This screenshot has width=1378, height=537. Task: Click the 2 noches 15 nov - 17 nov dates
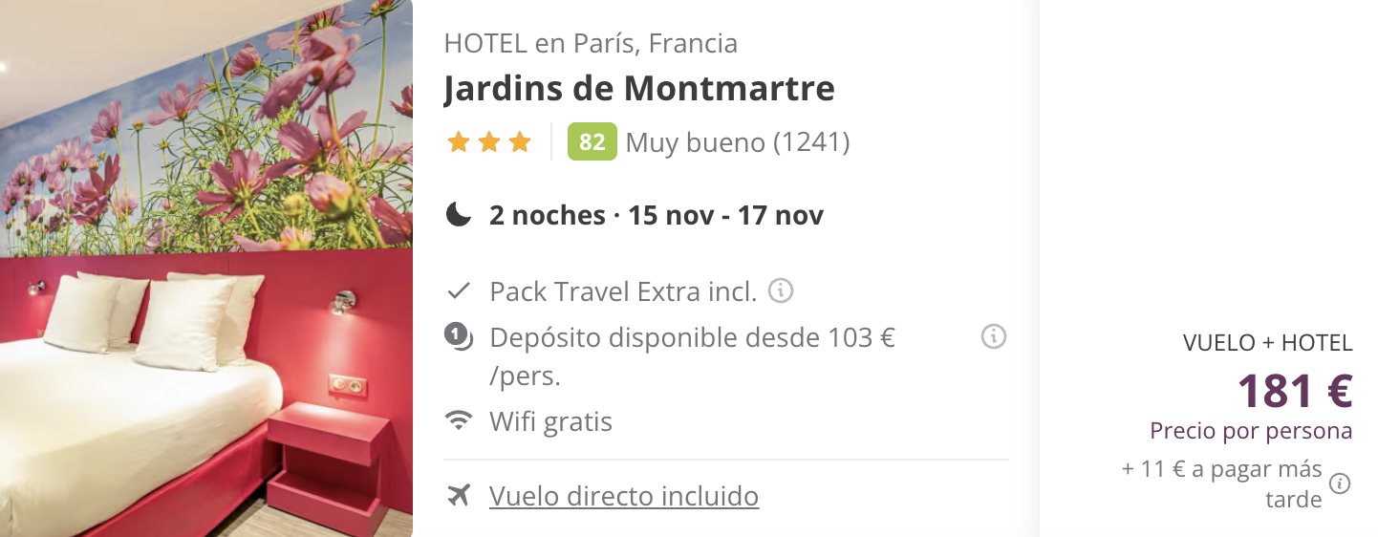(657, 215)
